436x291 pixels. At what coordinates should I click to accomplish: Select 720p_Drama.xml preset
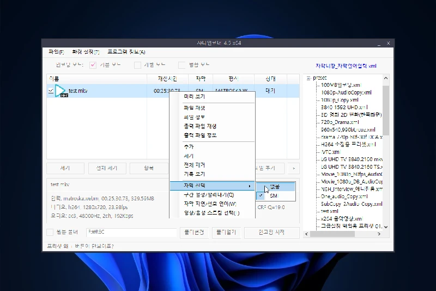[x=340, y=122]
